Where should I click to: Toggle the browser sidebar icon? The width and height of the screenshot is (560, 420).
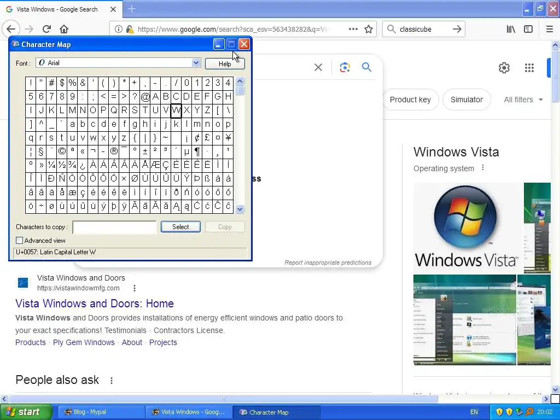click(x=528, y=29)
